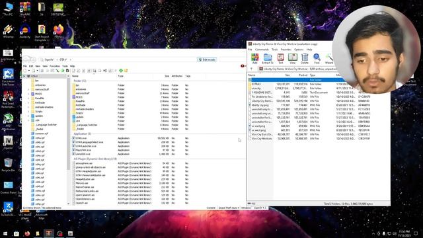Screen dimensions: 423x238
Task: Open the Commands menu in WinRAR
Action: click(x=262, y=50)
